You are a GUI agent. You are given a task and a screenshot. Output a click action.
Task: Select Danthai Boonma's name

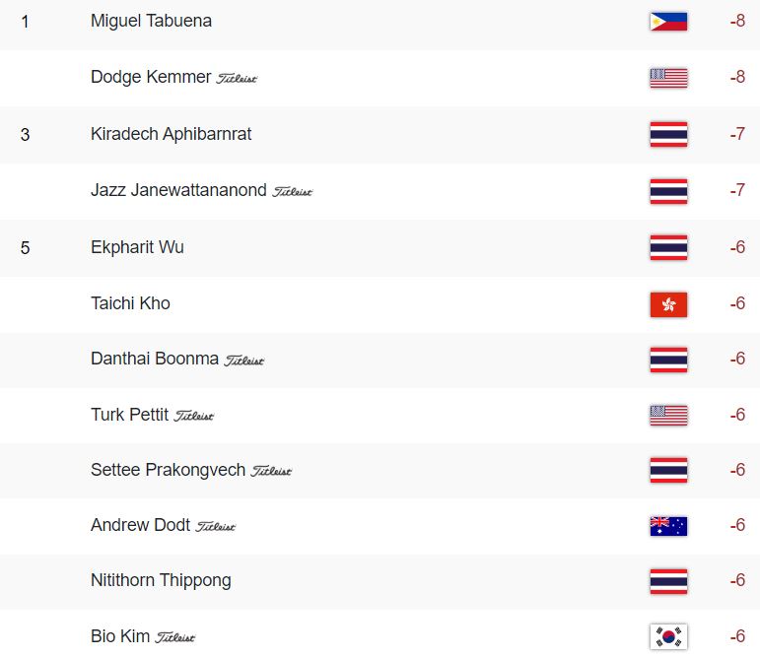[155, 359]
